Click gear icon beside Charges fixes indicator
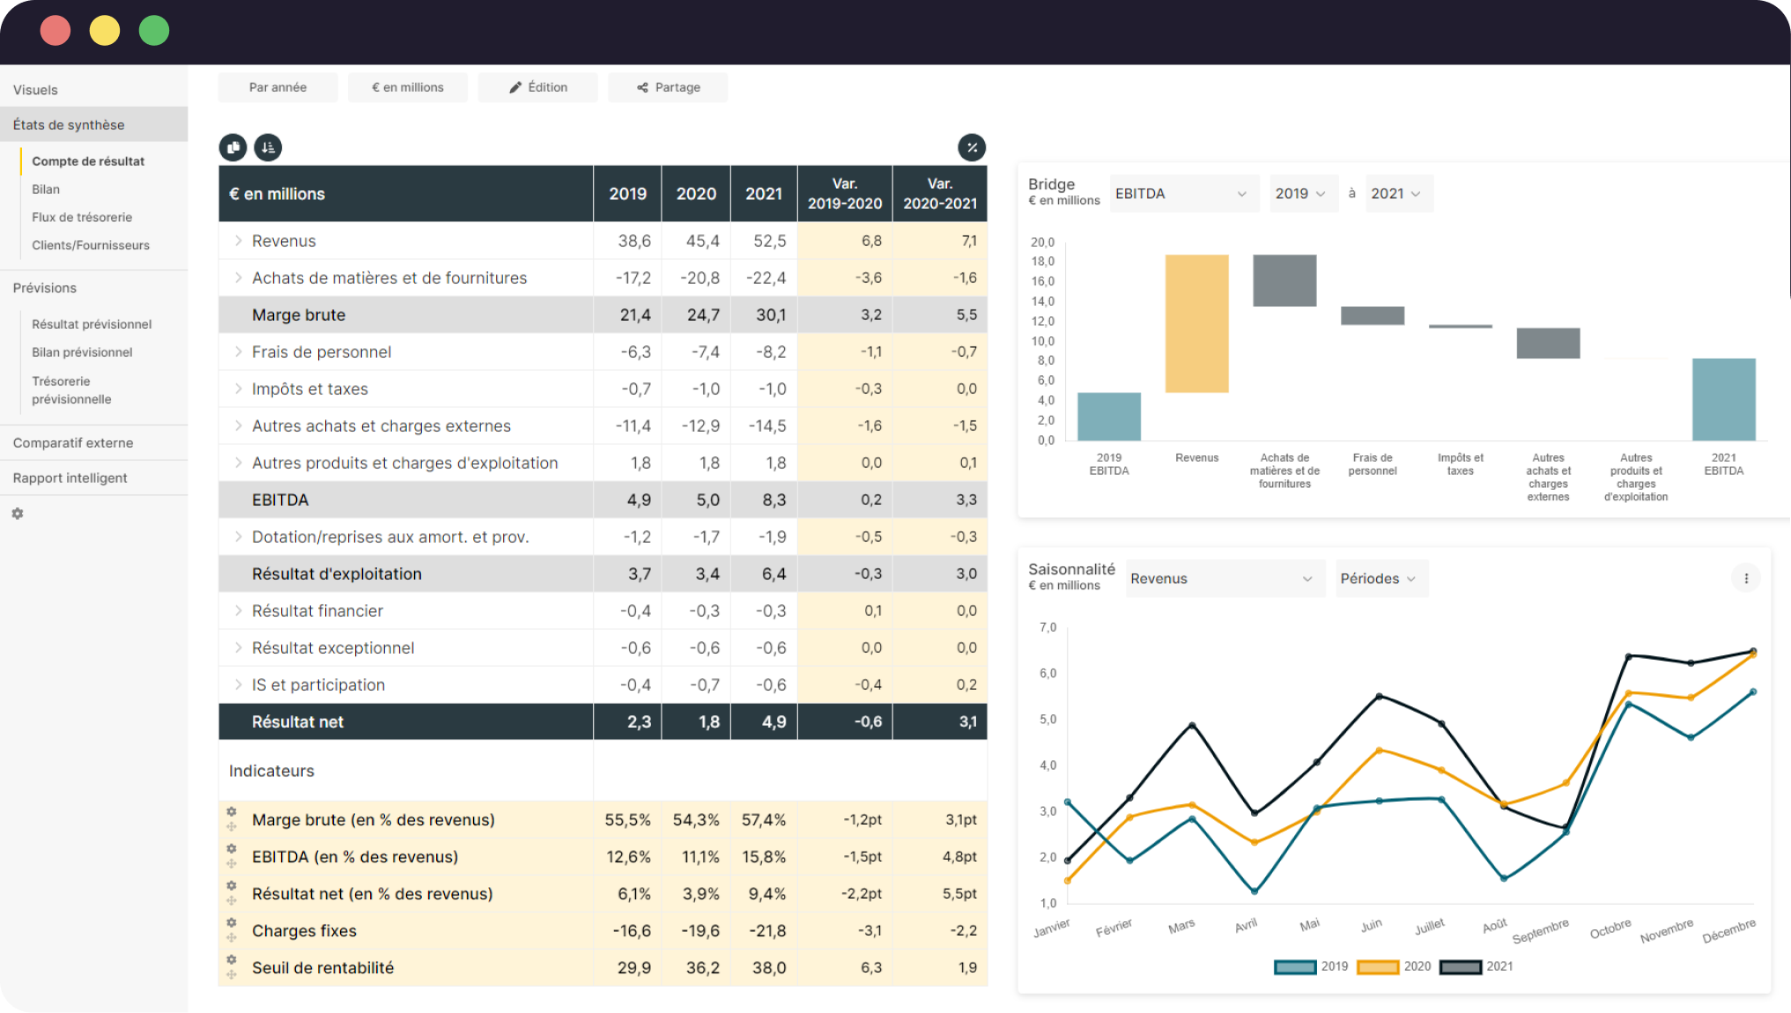Image resolution: width=1791 pixels, height=1013 pixels. (232, 923)
